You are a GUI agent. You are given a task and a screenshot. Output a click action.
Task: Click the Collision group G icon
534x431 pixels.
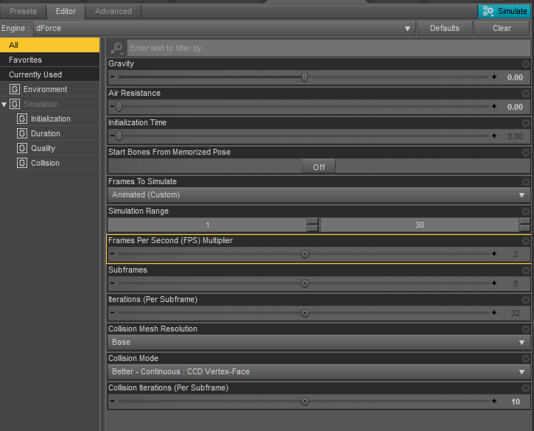pyautogui.click(x=22, y=163)
